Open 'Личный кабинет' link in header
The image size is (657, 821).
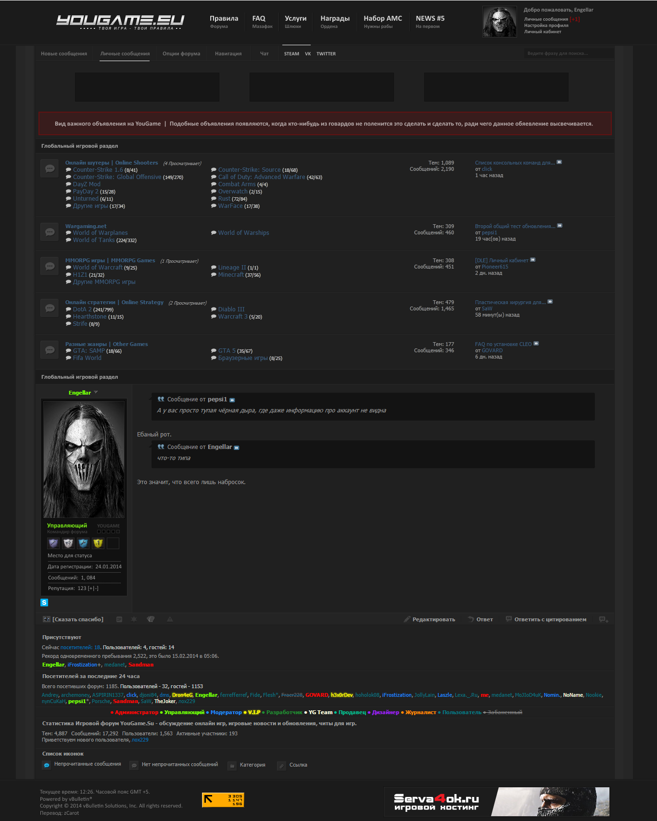543,32
